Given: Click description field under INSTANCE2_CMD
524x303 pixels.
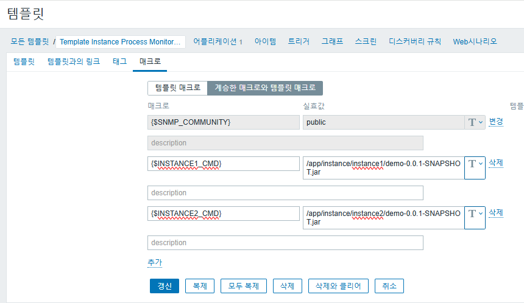Looking at the screenshot, I should [285, 243].
